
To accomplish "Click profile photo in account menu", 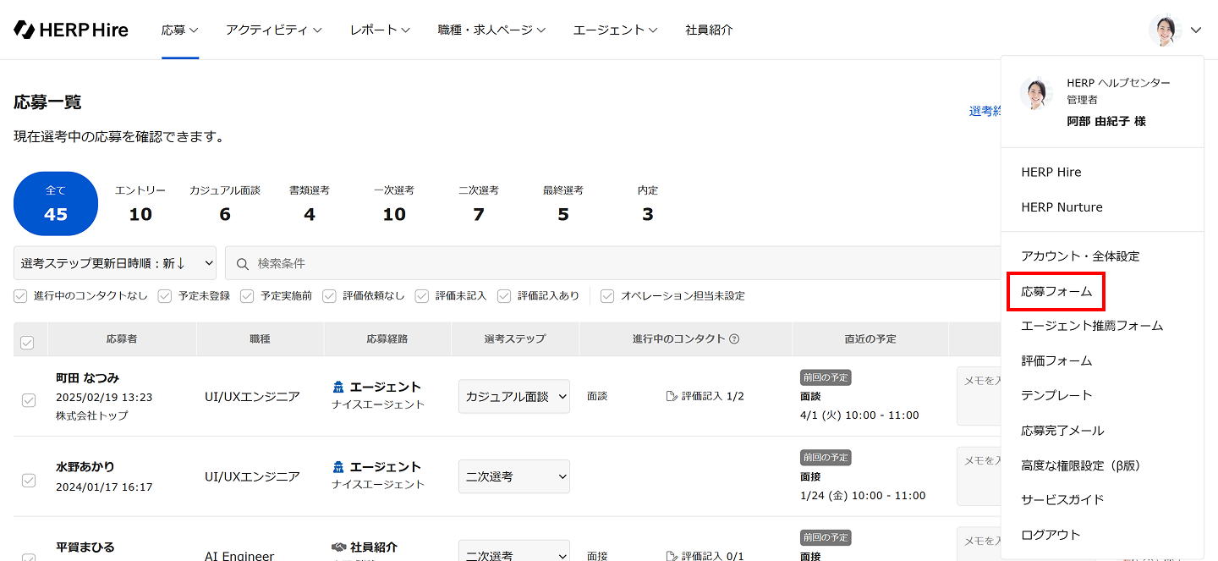I will pos(1036,93).
